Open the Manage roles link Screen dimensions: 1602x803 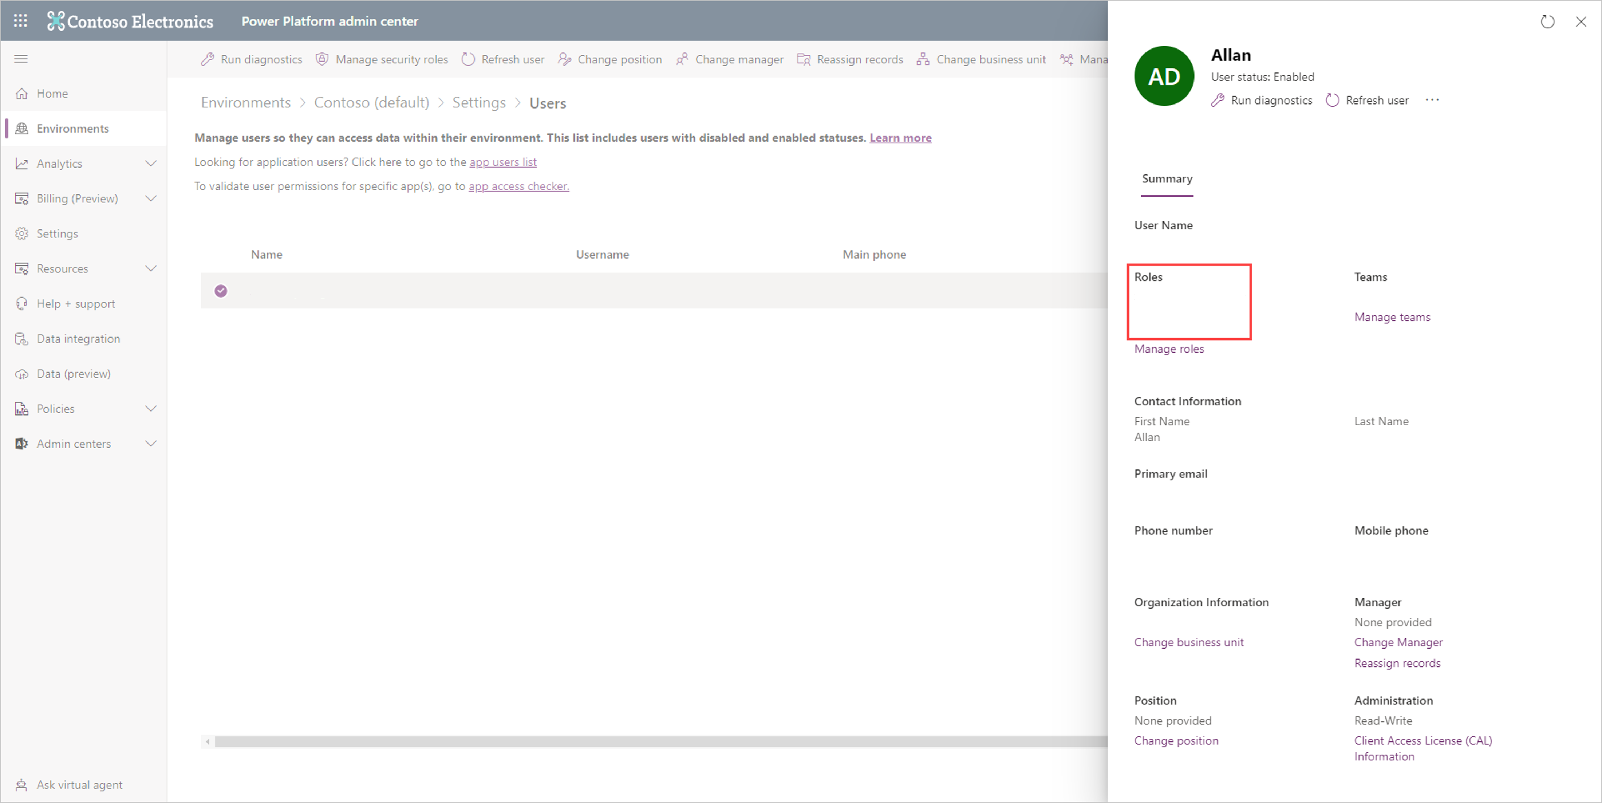[x=1168, y=348]
